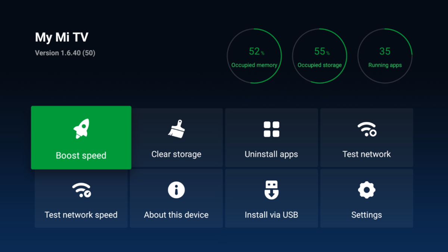
Task: Click the Occupied memory progress ring
Action: tap(255, 55)
